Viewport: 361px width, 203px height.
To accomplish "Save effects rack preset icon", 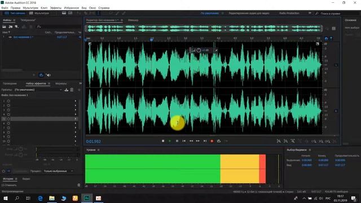I will pos(67,90).
